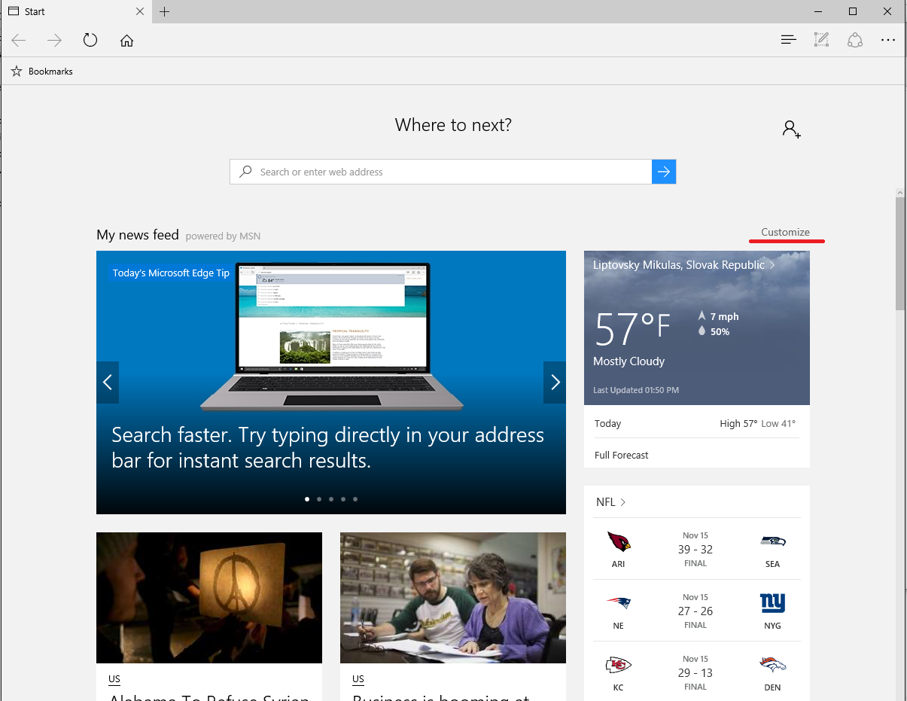
Task: Open a new tab with plus icon
Action: (x=164, y=11)
